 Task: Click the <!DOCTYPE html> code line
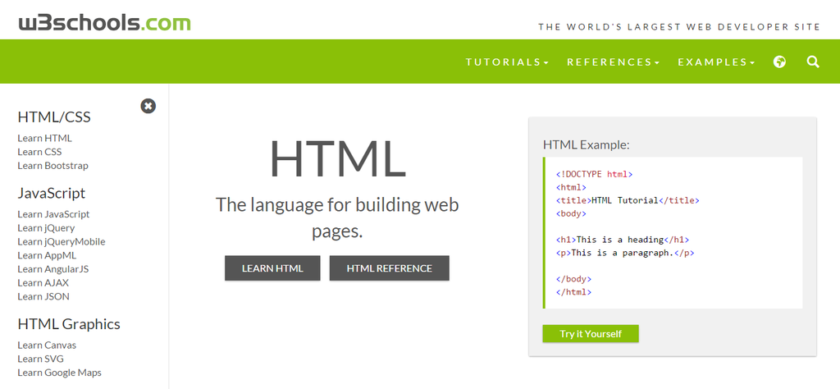click(x=595, y=175)
